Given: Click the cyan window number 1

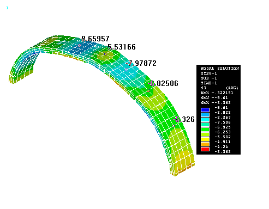Looking at the screenshot, I should 7,8.
